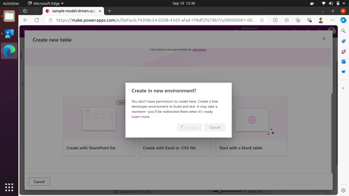
Task: Click the Learn more link
Action: 140,117
